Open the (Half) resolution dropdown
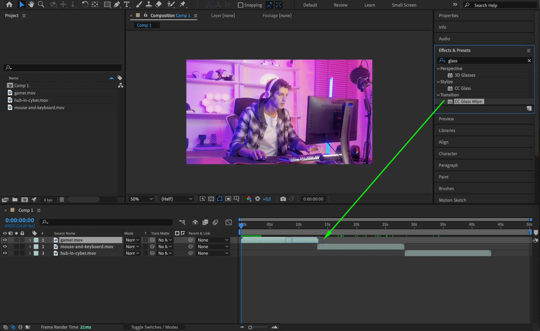Viewport: 540px width, 331px height. pyautogui.click(x=177, y=199)
